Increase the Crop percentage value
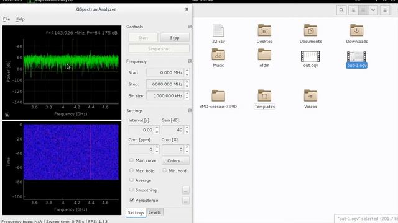 click(187, 147)
